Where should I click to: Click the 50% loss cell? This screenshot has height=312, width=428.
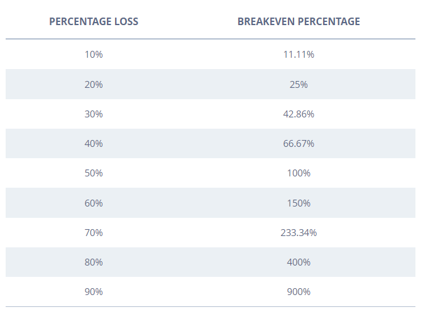click(94, 173)
